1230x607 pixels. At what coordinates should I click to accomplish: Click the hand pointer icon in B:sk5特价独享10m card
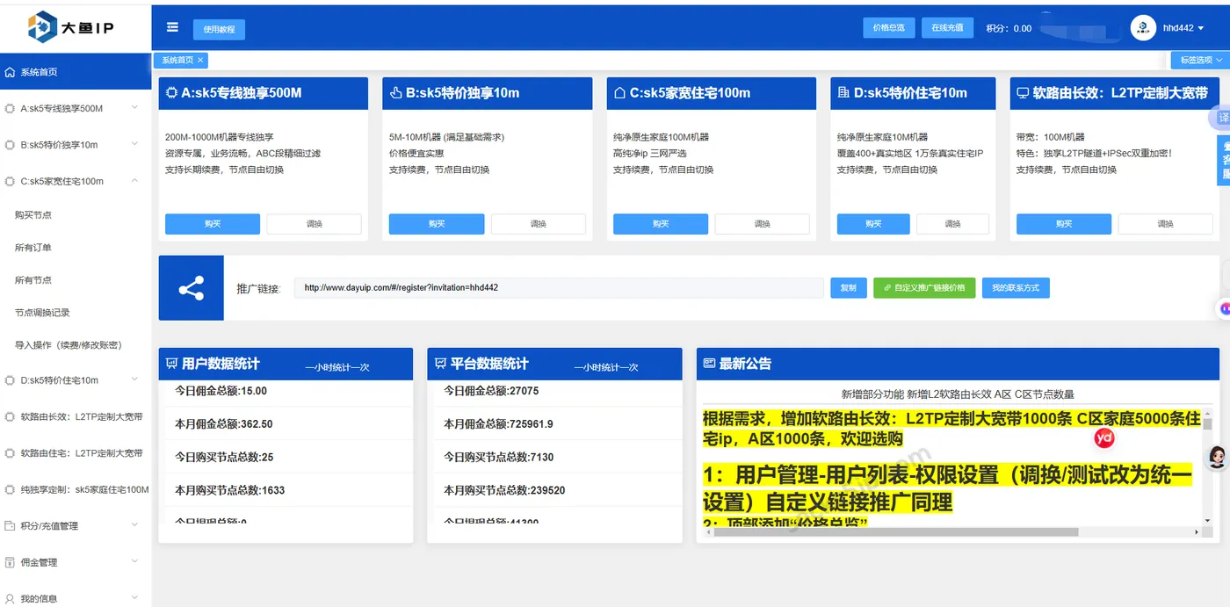tap(395, 92)
